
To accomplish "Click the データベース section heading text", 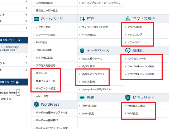I will click(98, 51).
